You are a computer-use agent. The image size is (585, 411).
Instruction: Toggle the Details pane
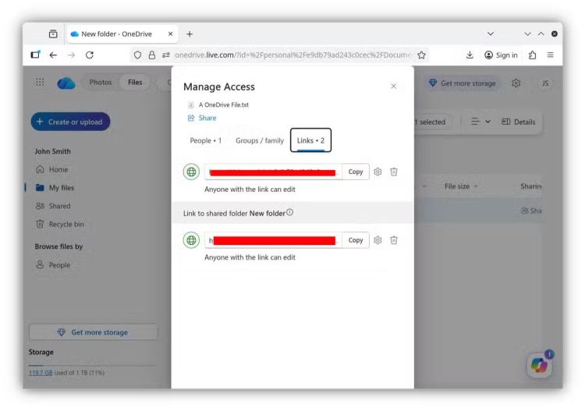[518, 122]
